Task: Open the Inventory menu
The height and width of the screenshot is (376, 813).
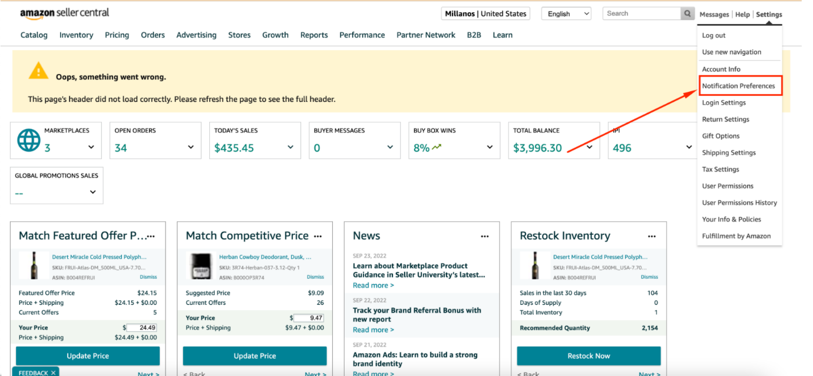Action: (76, 35)
